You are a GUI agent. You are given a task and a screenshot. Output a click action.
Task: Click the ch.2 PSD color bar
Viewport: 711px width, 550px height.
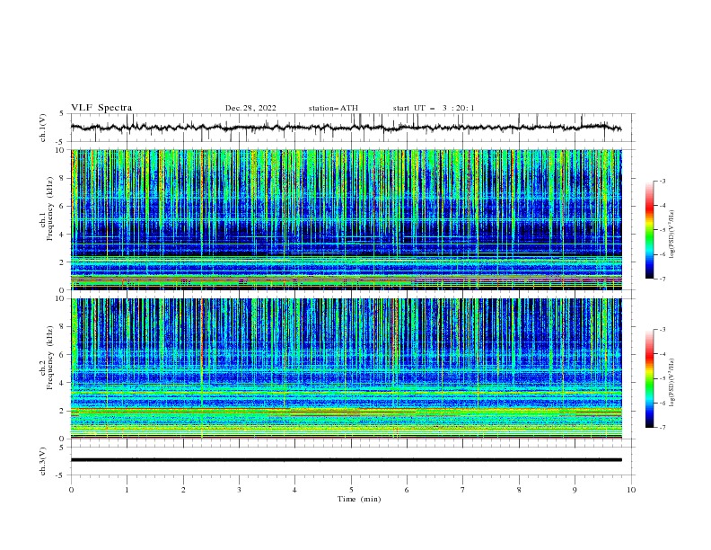(650, 378)
